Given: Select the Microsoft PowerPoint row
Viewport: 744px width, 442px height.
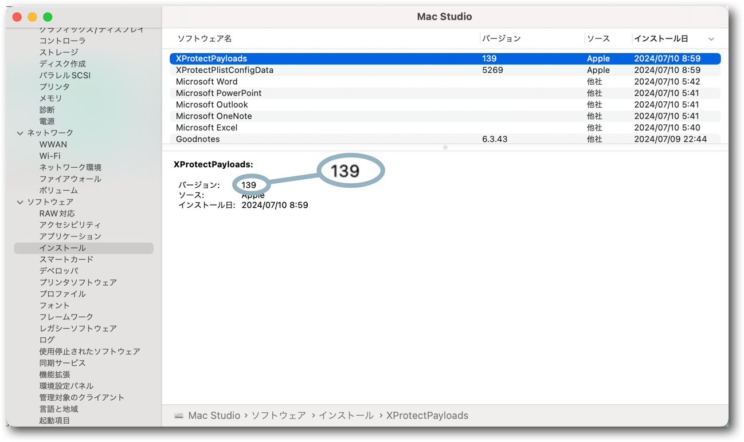Looking at the screenshot, I should pos(445,93).
